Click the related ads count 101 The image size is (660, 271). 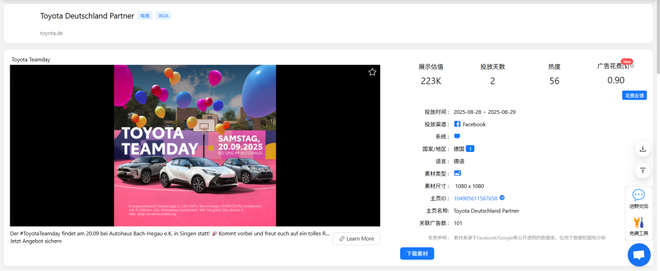(458, 223)
